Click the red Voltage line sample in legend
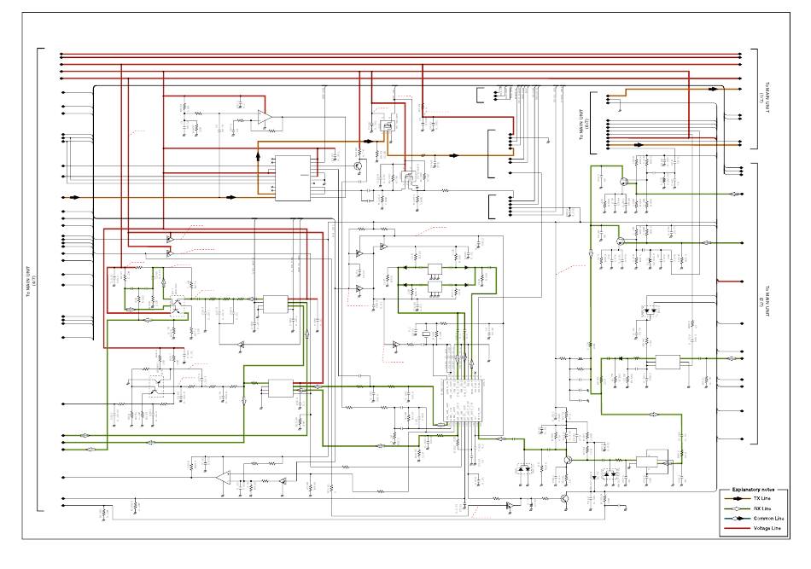811x569 pixels. tap(737, 528)
